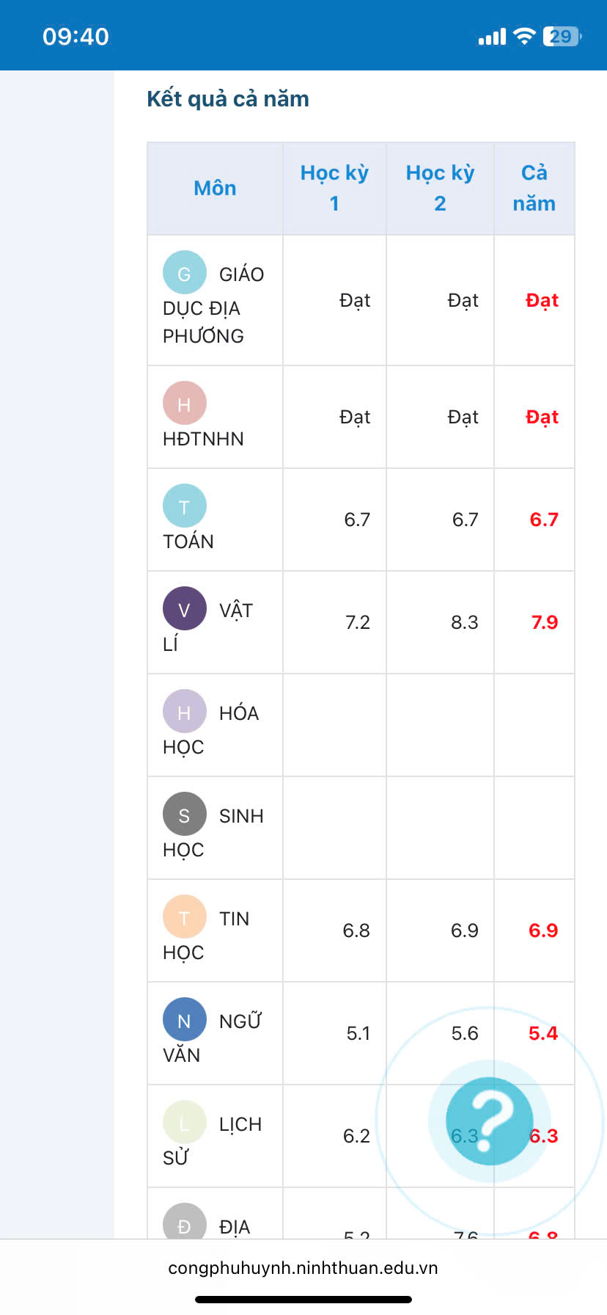This screenshot has width=607, height=1315.
Task: Tap Vật lí full-year score 7.9
Action: click(544, 622)
